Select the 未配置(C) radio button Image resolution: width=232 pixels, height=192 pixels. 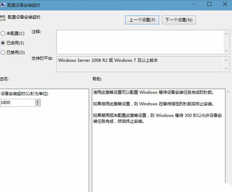3,34
